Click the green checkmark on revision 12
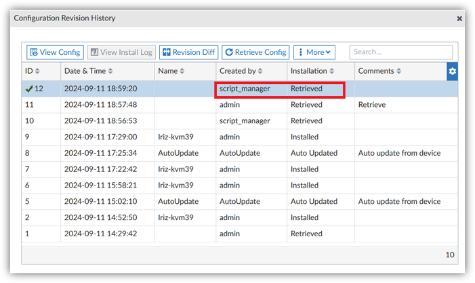The image size is (475, 283). (x=29, y=89)
